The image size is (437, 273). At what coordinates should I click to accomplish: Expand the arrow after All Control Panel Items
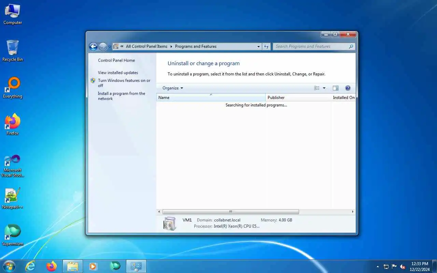(171, 46)
